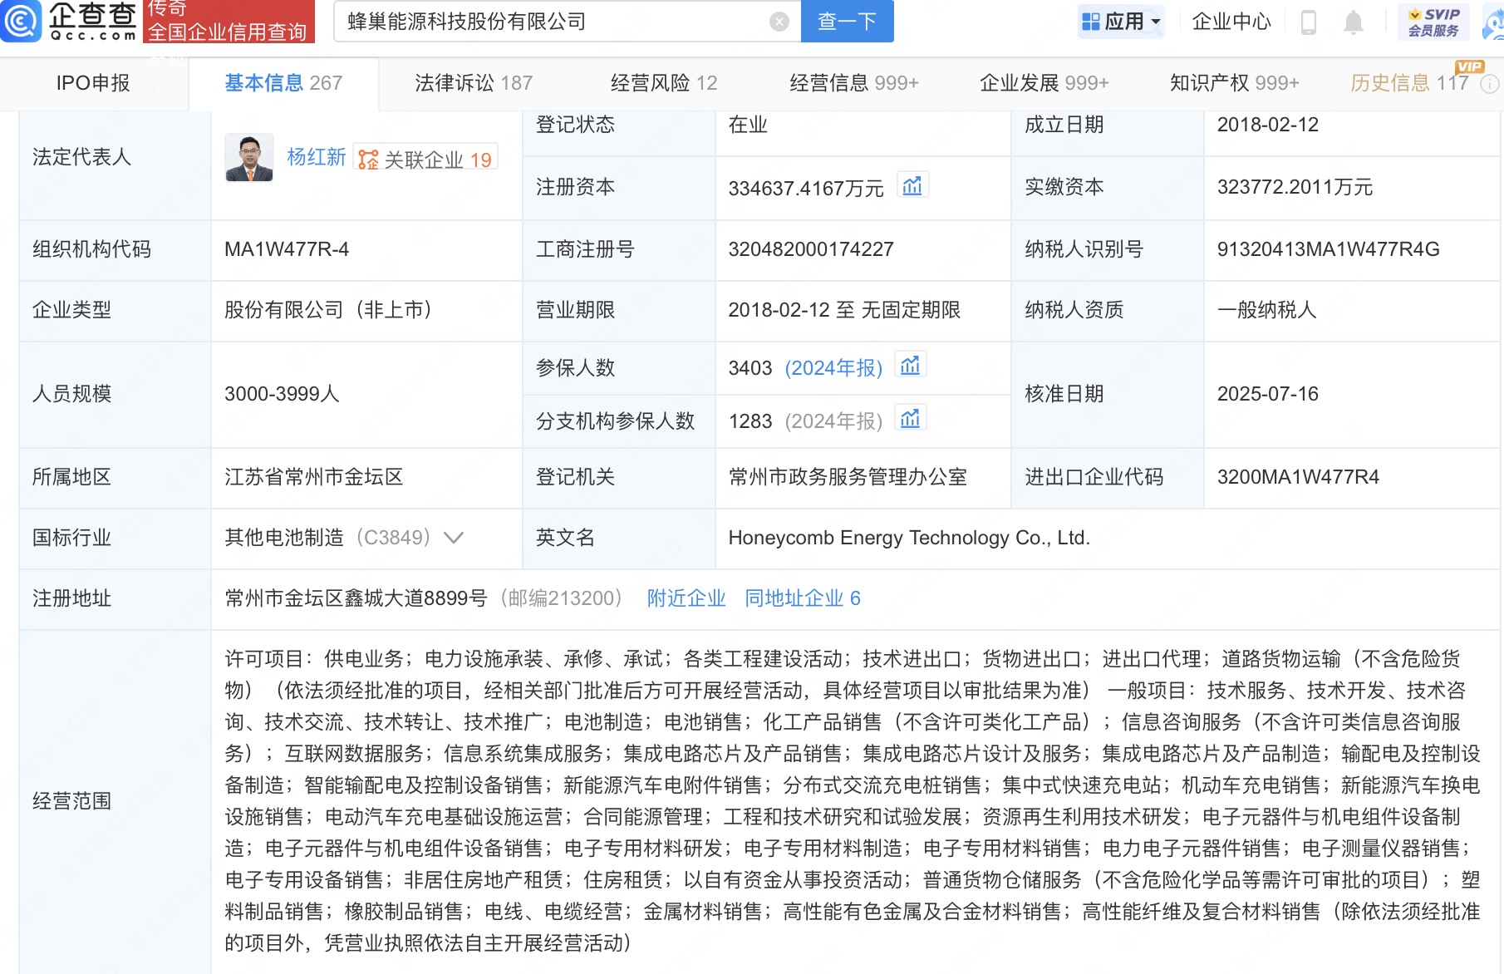
Task: Click the SVIP member service badge
Action: pyautogui.click(x=1434, y=22)
